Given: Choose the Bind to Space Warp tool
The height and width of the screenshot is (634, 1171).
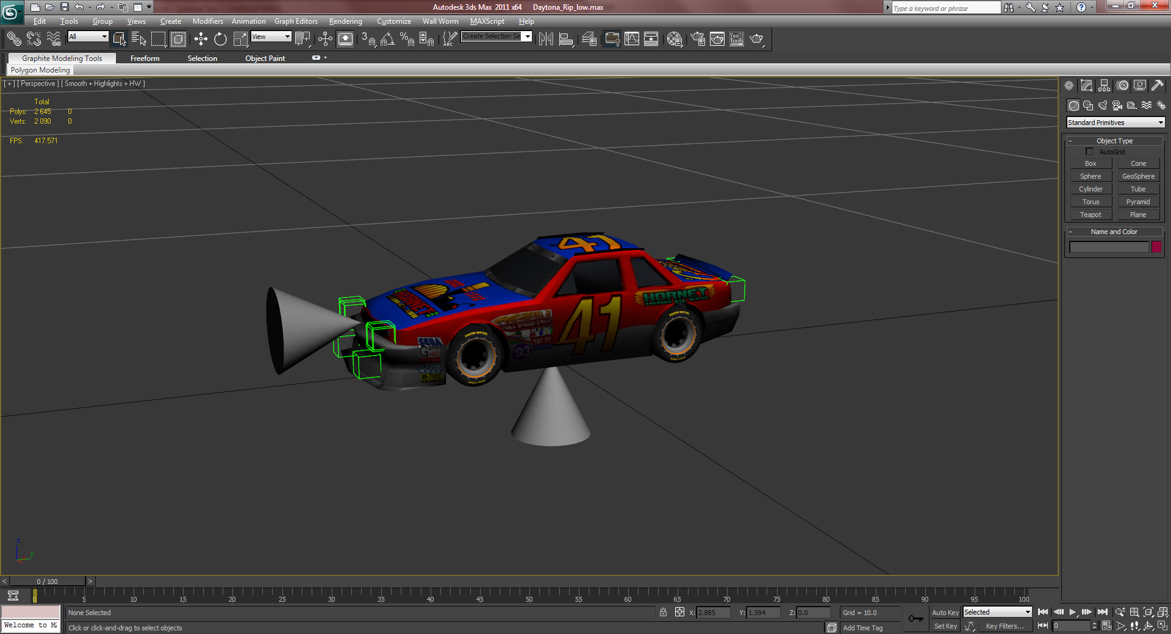Looking at the screenshot, I should (54, 39).
